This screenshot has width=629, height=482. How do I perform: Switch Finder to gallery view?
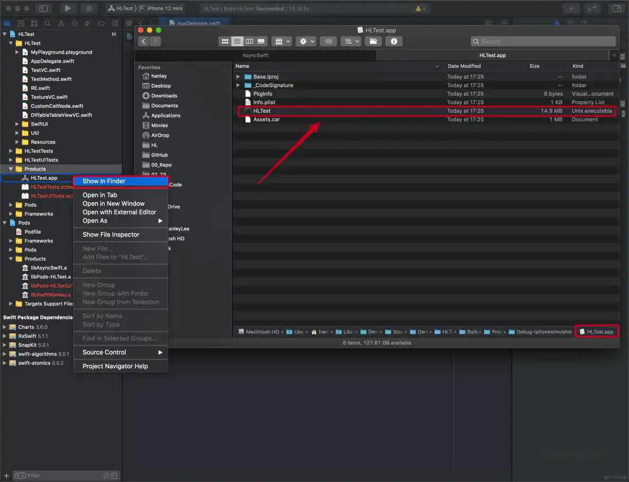click(261, 41)
